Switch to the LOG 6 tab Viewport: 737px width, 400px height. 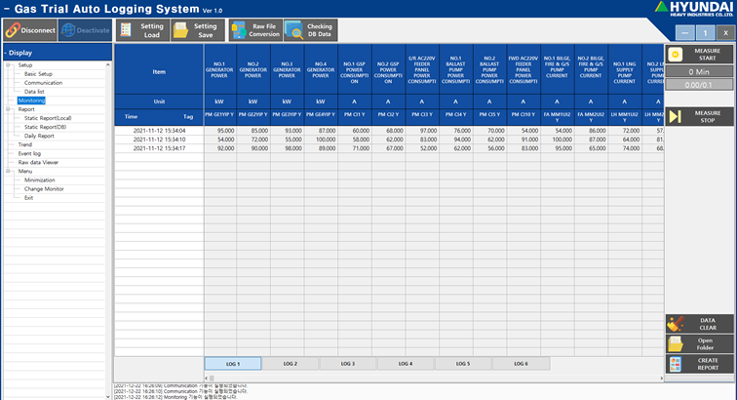(520, 363)
